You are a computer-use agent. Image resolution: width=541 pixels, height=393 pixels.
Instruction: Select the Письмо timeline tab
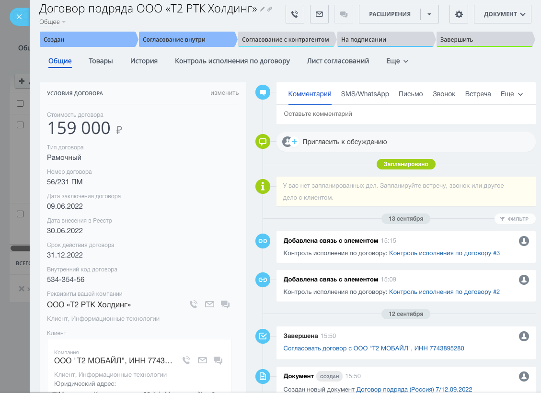[411, 94]
